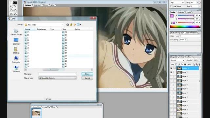Expand the Look in folder dropdown
Viewport: 210px width, 118px height.
63,25
